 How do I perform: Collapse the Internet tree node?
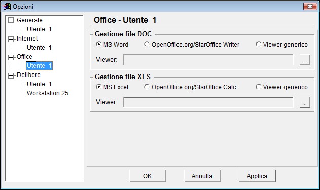point(11,39)
